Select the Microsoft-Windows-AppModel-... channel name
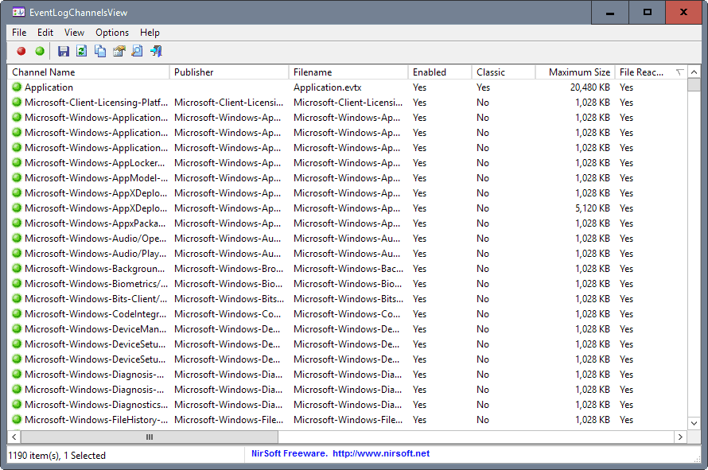 tap(96, 178)
